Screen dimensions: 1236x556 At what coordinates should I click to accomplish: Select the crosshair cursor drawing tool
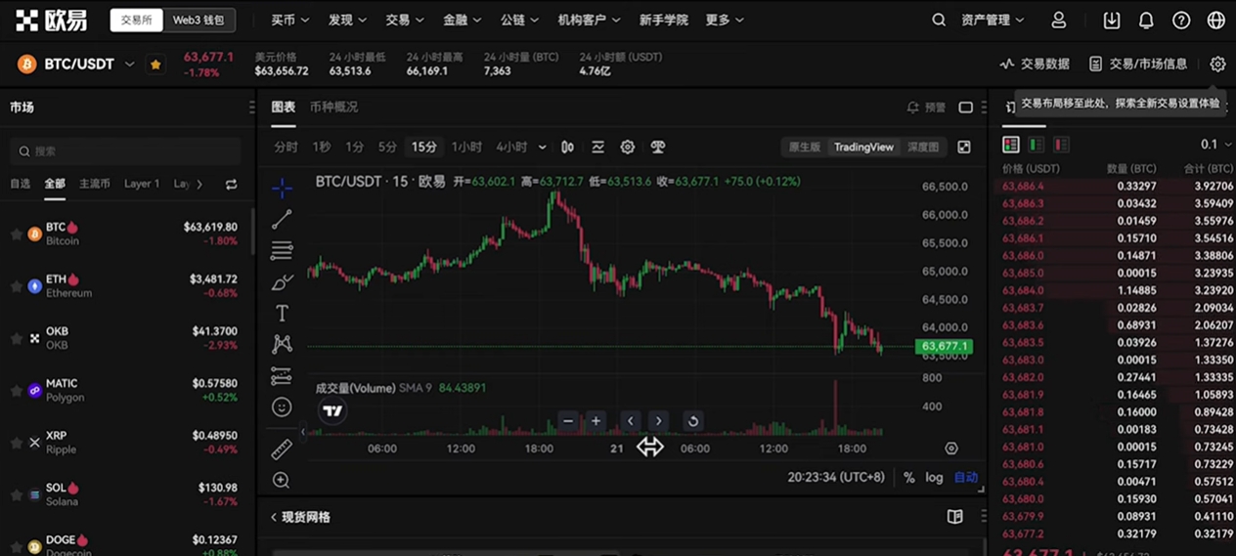(282, 187)
